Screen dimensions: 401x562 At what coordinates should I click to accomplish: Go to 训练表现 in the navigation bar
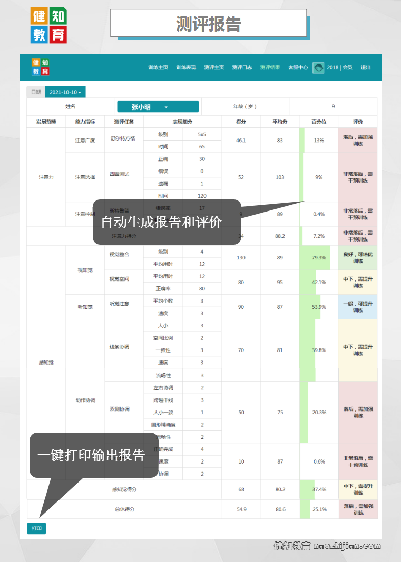click(x=186, y=67)
